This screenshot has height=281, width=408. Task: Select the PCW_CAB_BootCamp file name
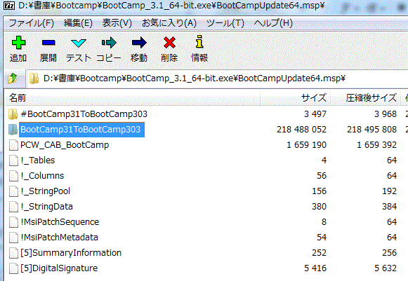[65, 145]
